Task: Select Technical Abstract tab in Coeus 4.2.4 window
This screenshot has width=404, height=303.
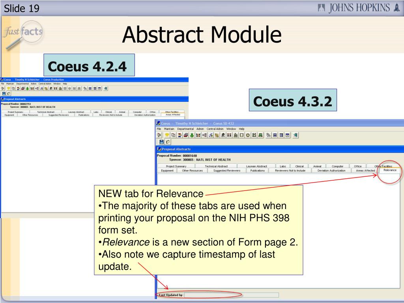Action: tap(46, 112)
